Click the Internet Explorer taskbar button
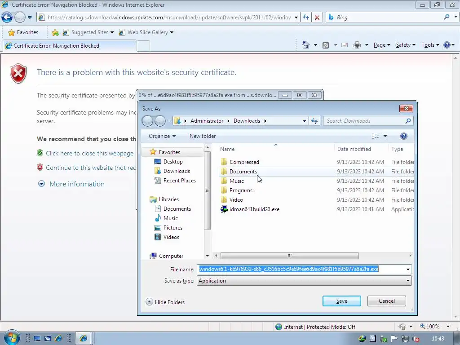 pyautogui.click(x=83, y=338)
